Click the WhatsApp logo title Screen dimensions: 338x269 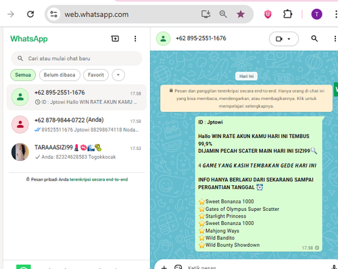pos(29,39)
